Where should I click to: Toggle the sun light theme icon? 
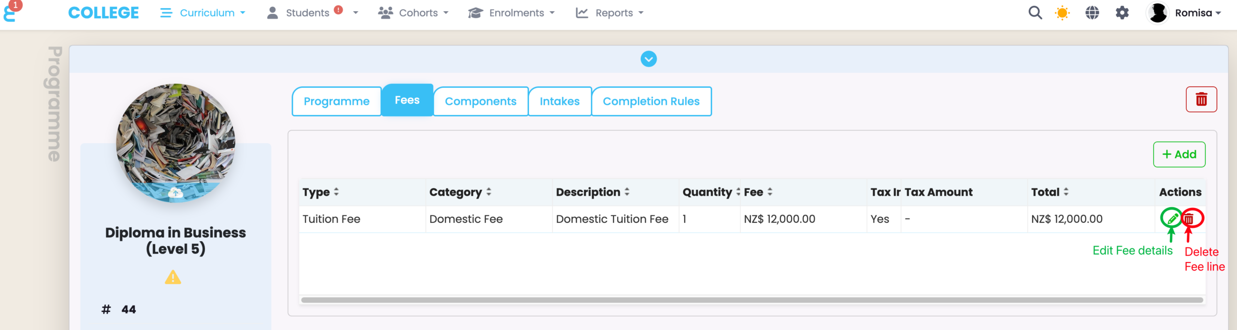pyautogui.click(x=1062, y=13)
